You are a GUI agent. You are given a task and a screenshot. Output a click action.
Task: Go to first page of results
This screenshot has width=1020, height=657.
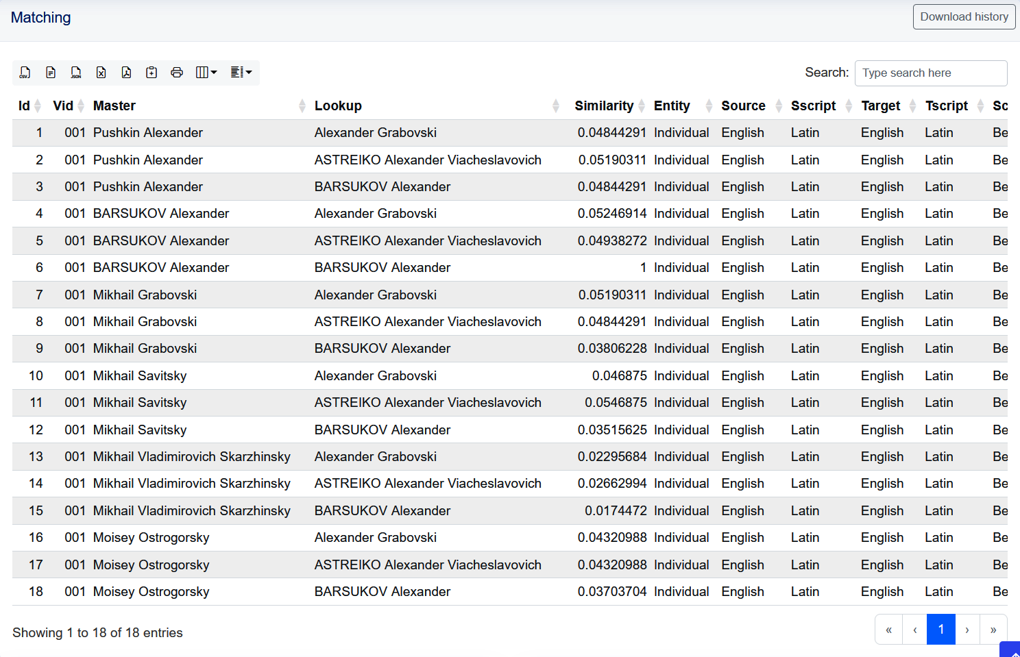(888, 630)
